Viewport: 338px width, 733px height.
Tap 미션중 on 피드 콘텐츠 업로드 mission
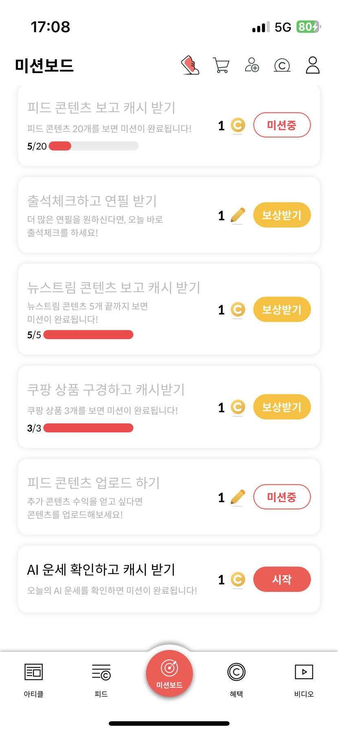pos(282,497)
